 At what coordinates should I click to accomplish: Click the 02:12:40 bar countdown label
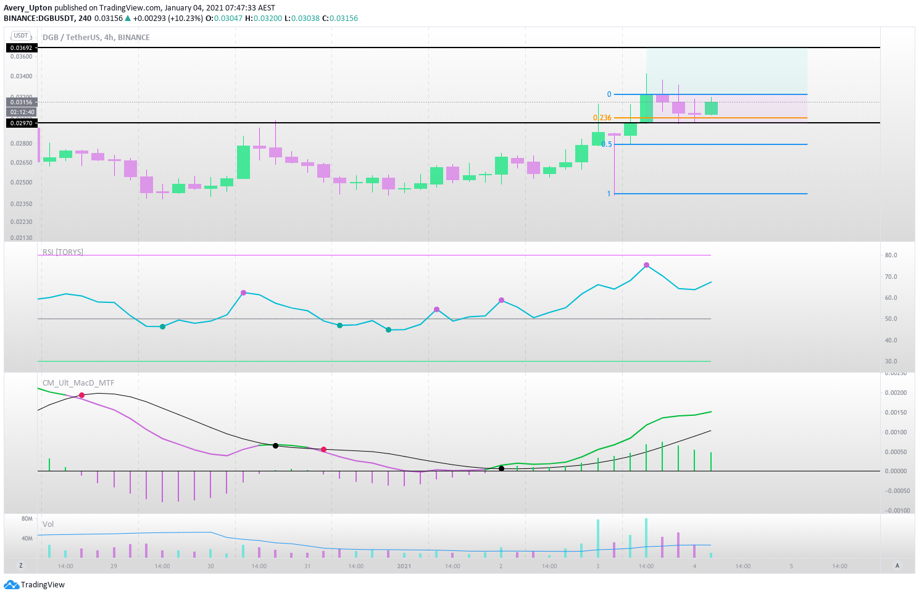point(22,112)
